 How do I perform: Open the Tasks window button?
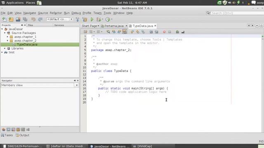click(x=7, y=135)
